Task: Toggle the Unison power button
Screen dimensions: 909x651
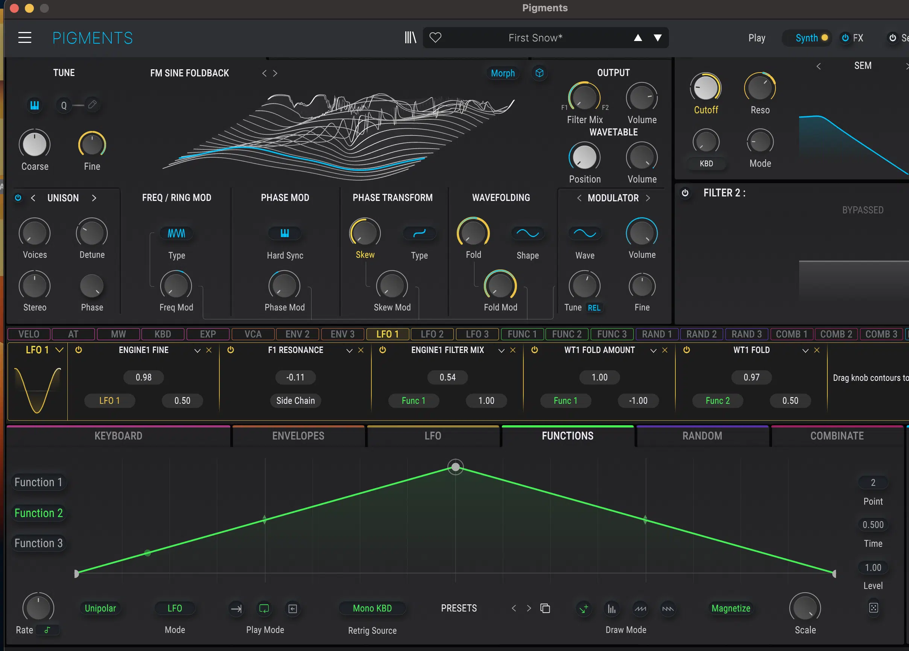Action: point(18,198)
